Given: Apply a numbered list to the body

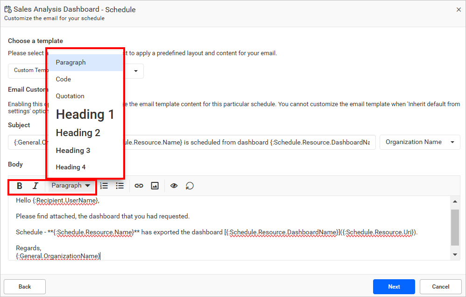Looking at the screenshot, I should pyautogui.click(x=104, y=186).
